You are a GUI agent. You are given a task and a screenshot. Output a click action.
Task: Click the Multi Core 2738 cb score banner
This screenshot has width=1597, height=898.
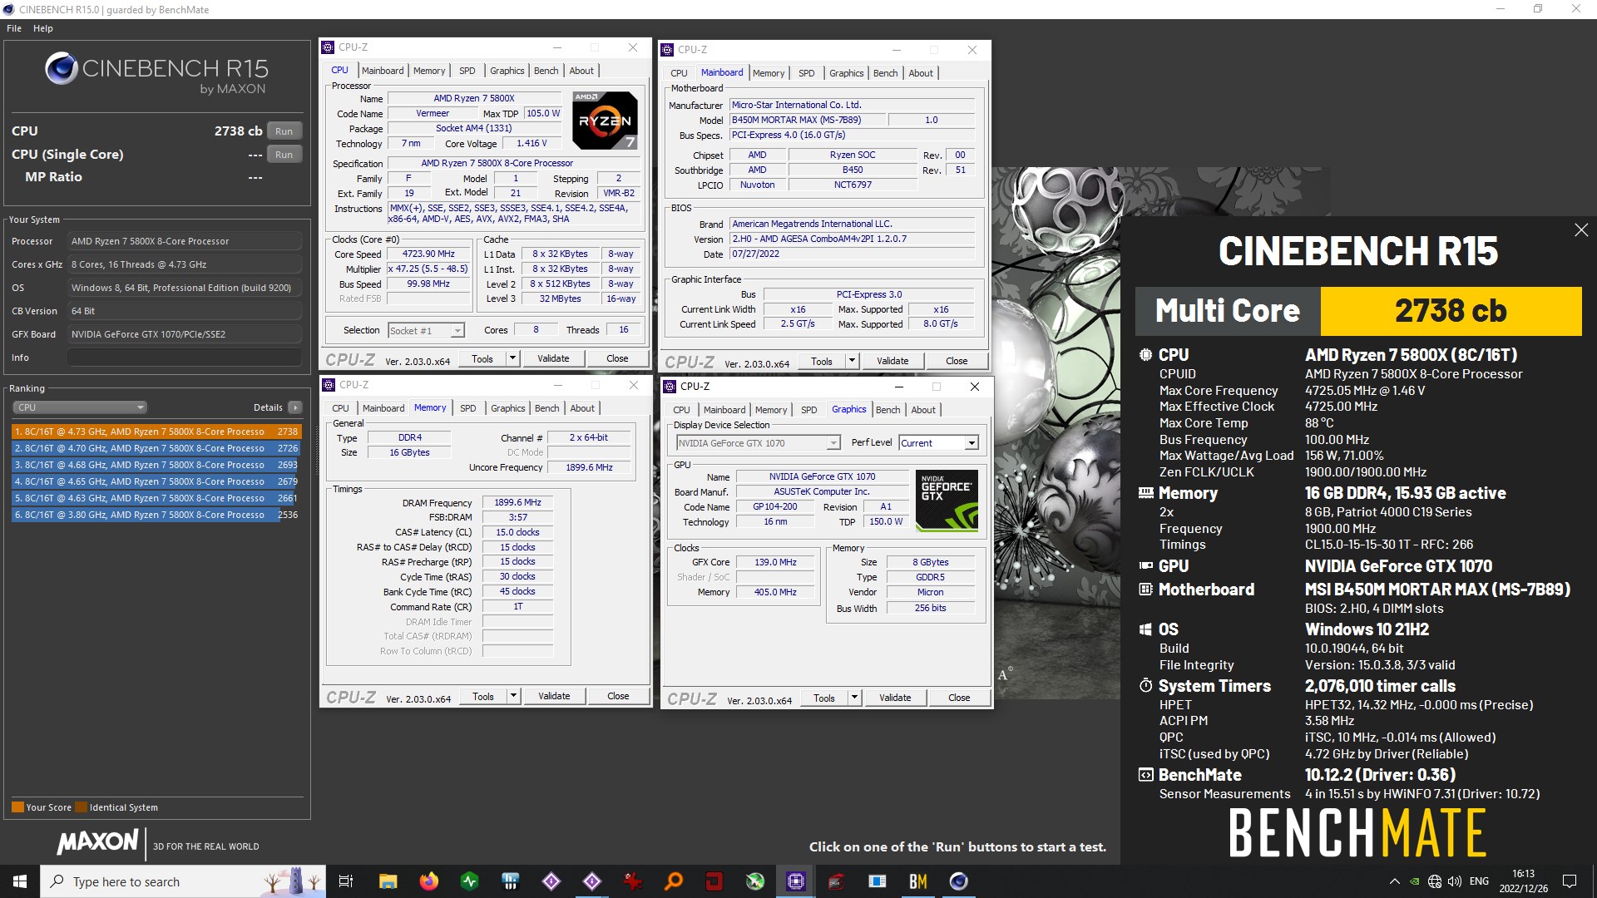coord(1358,311)
